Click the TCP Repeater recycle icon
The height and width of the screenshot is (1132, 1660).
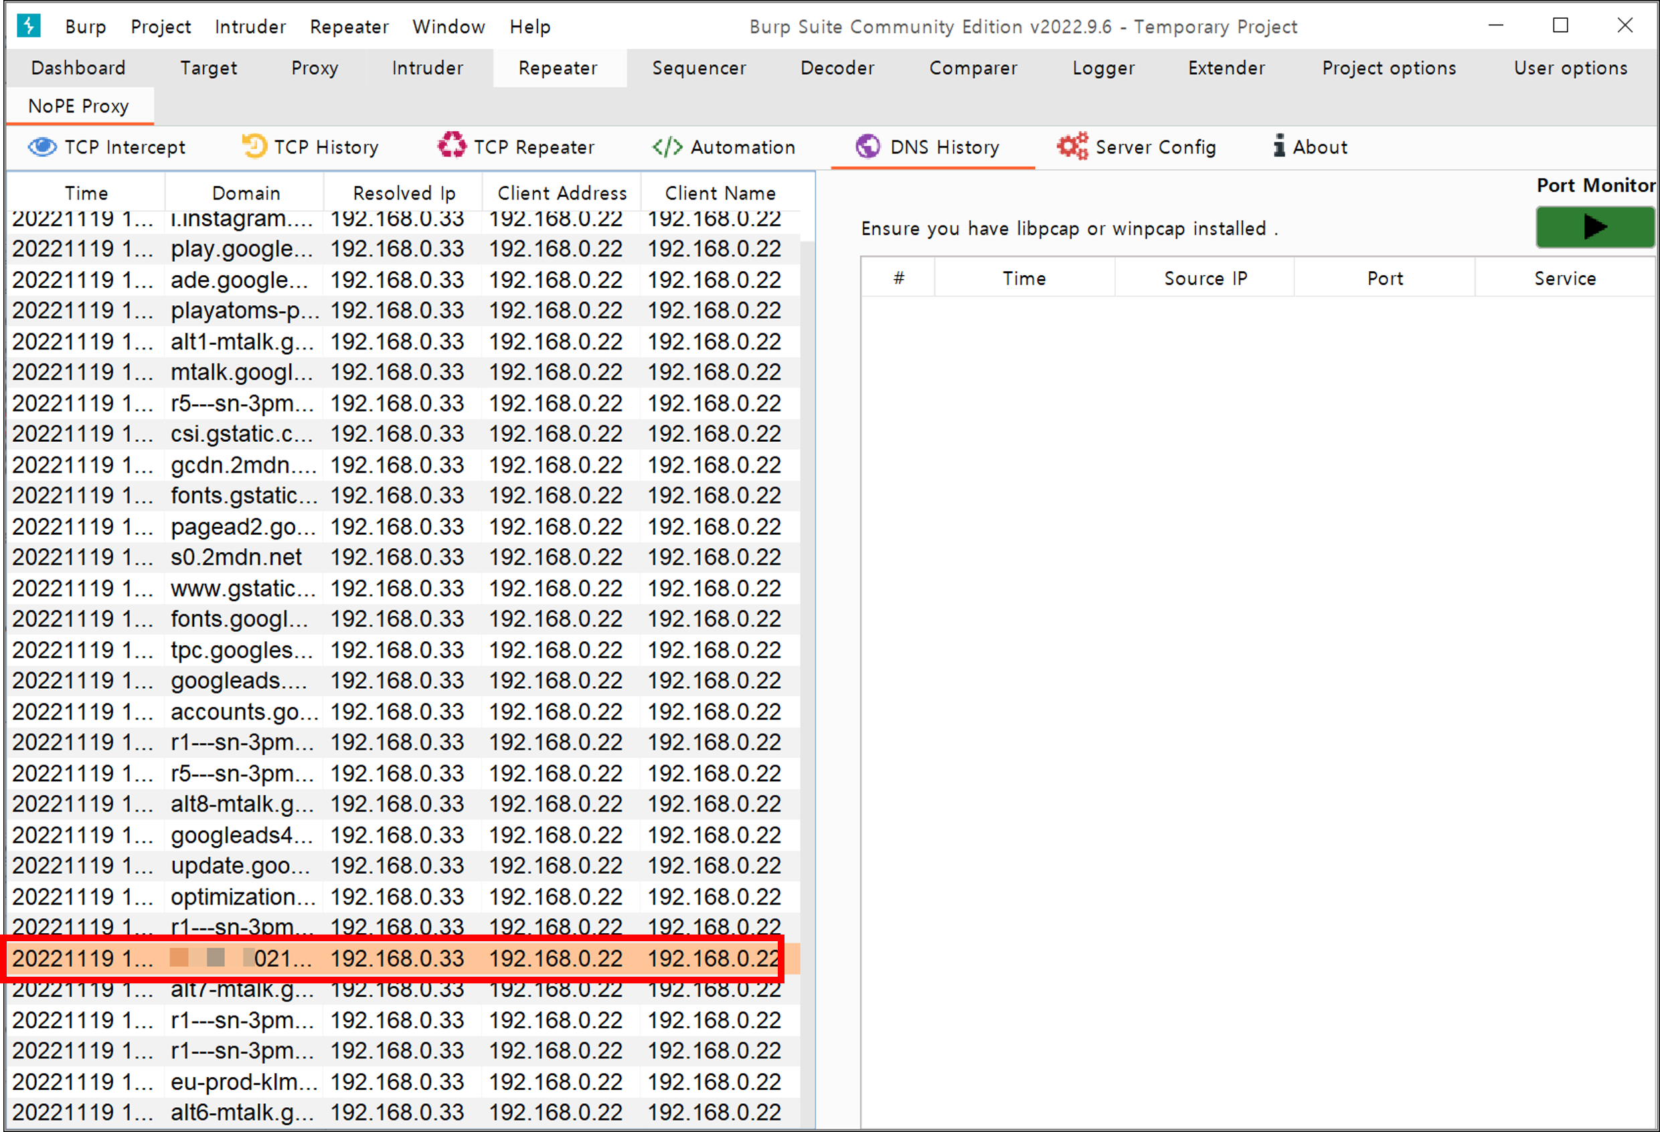tap(451, 146)
